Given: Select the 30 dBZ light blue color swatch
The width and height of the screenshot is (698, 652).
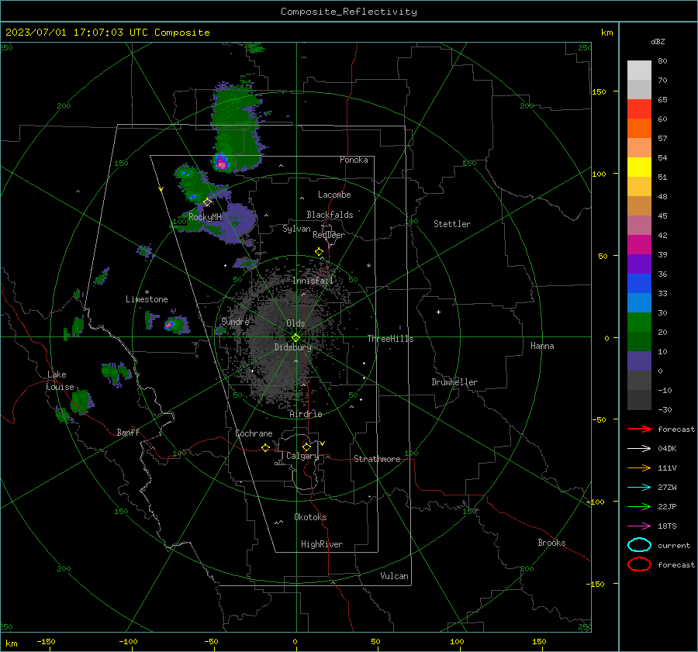Looking at the screenshot, I should point(639,303).
